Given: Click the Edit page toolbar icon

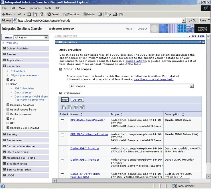Looking at the screenshot, I should [x=121, y=14].
